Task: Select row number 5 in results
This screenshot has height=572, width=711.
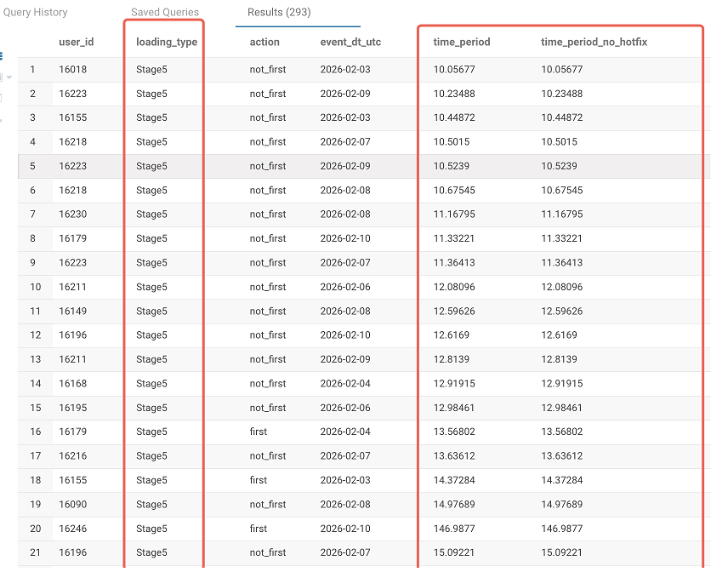Action: pyautogui.click(x=33, y=166)
